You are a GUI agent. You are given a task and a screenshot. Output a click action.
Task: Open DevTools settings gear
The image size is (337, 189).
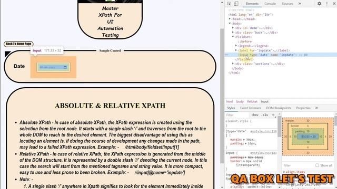[x=320, y=4]
